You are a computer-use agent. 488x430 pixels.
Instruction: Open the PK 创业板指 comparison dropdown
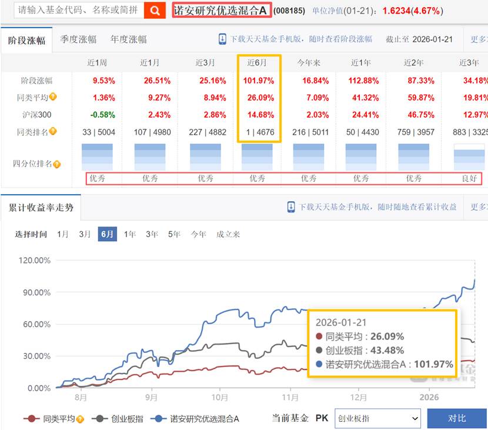[377, 418]
